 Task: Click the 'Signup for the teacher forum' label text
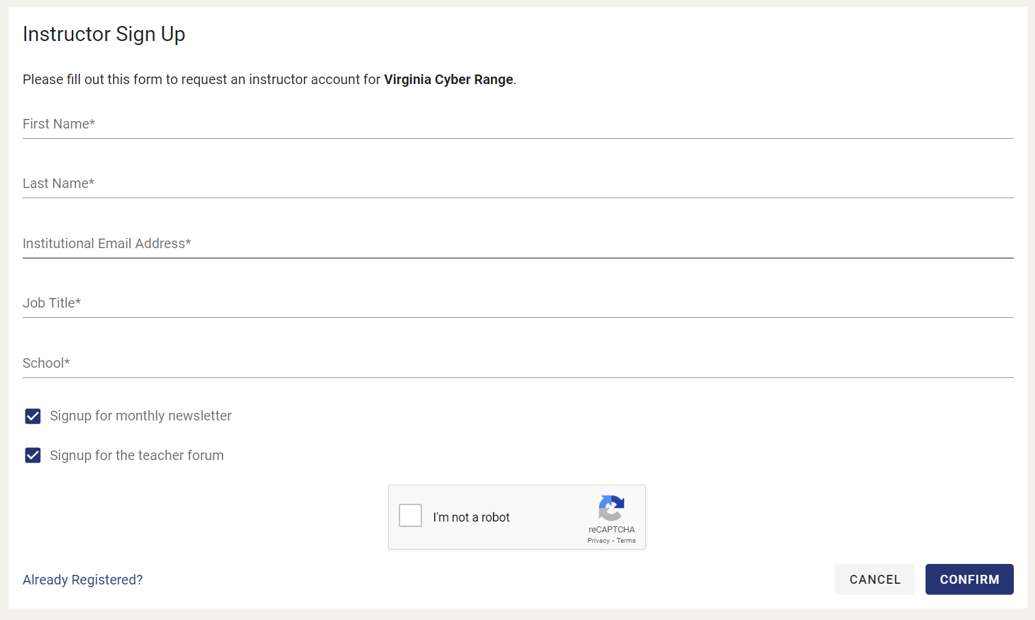(137, 455)
